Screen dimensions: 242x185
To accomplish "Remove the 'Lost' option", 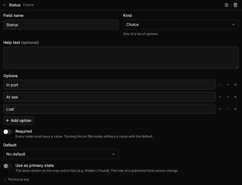I will (x=235, y=109).
